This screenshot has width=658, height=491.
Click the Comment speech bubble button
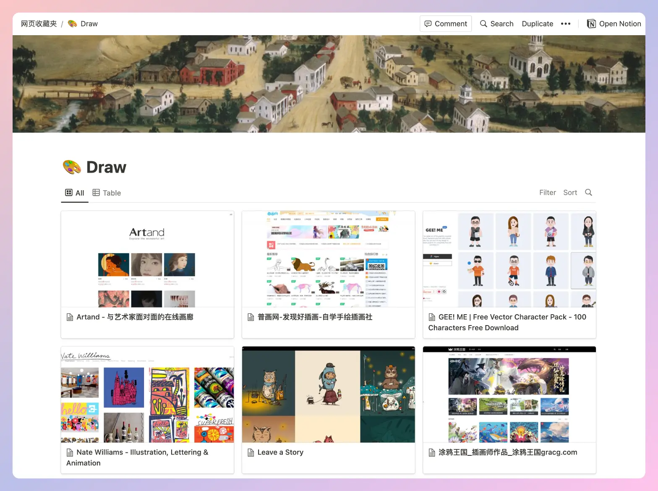[x=446, y=24]
